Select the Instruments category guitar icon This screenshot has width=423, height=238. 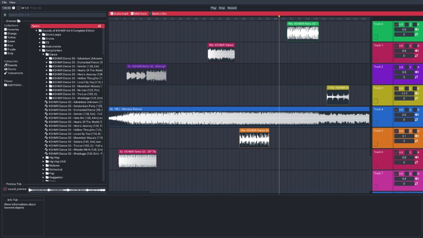[5, 73]
